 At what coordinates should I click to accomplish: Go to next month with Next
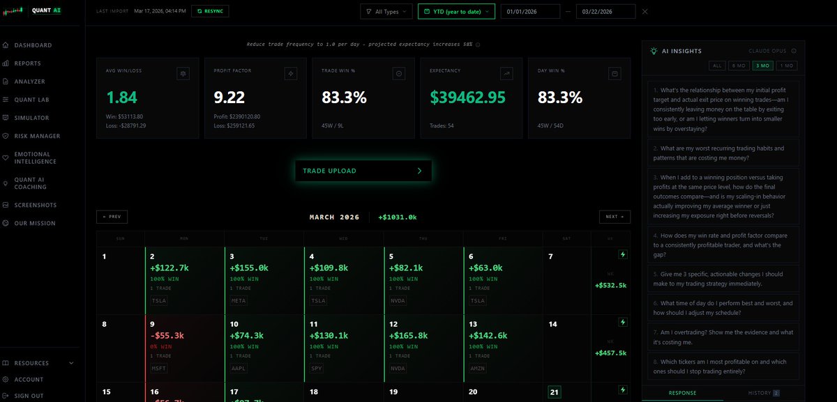click(x=614, y=217)
